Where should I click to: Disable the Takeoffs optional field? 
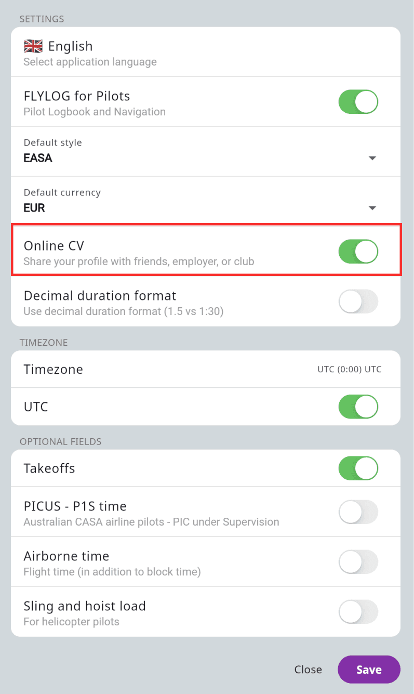click(x=358, y=468)
